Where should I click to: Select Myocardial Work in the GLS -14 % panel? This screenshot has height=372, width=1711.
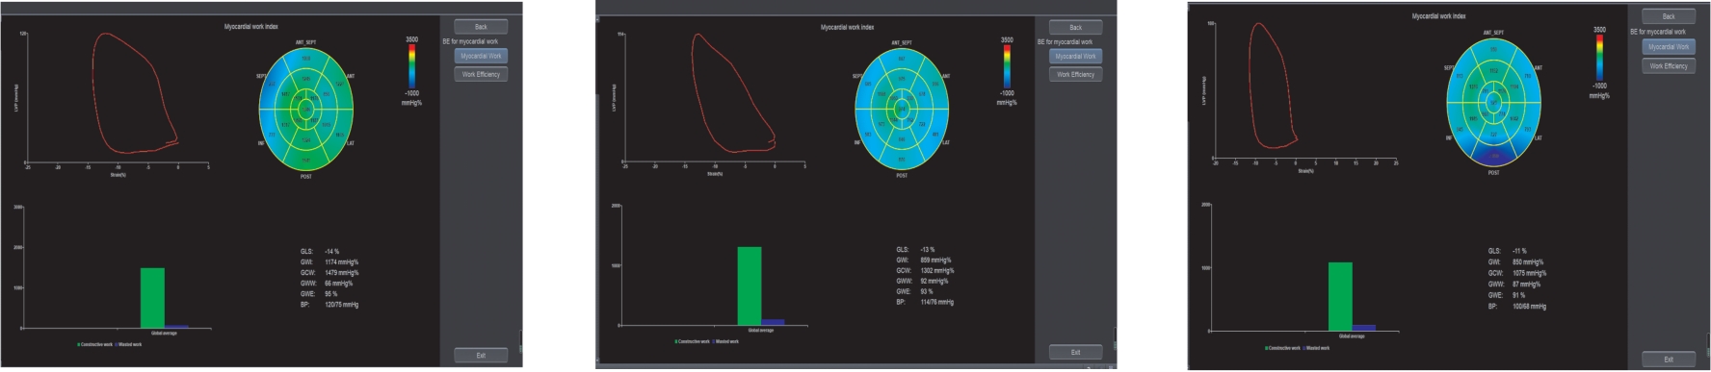(481, 56)
